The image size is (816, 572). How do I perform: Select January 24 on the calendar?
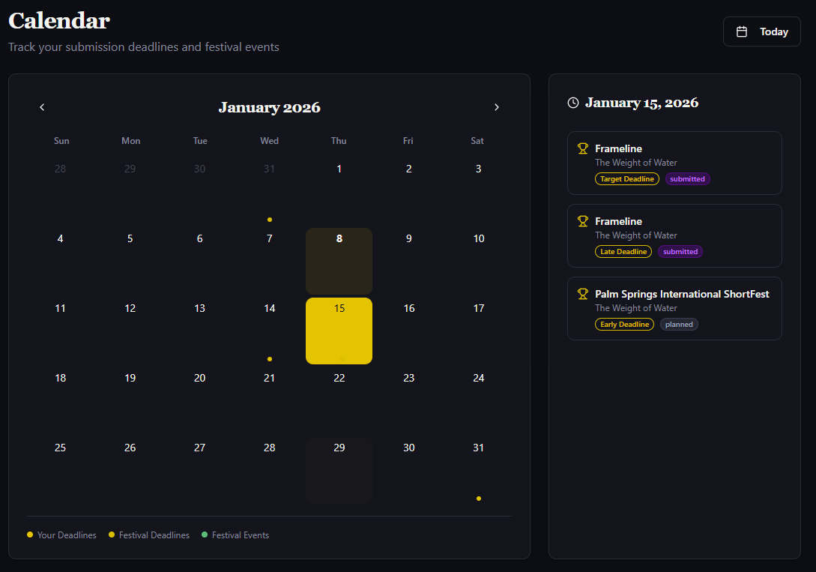click(x=478, y=401)
